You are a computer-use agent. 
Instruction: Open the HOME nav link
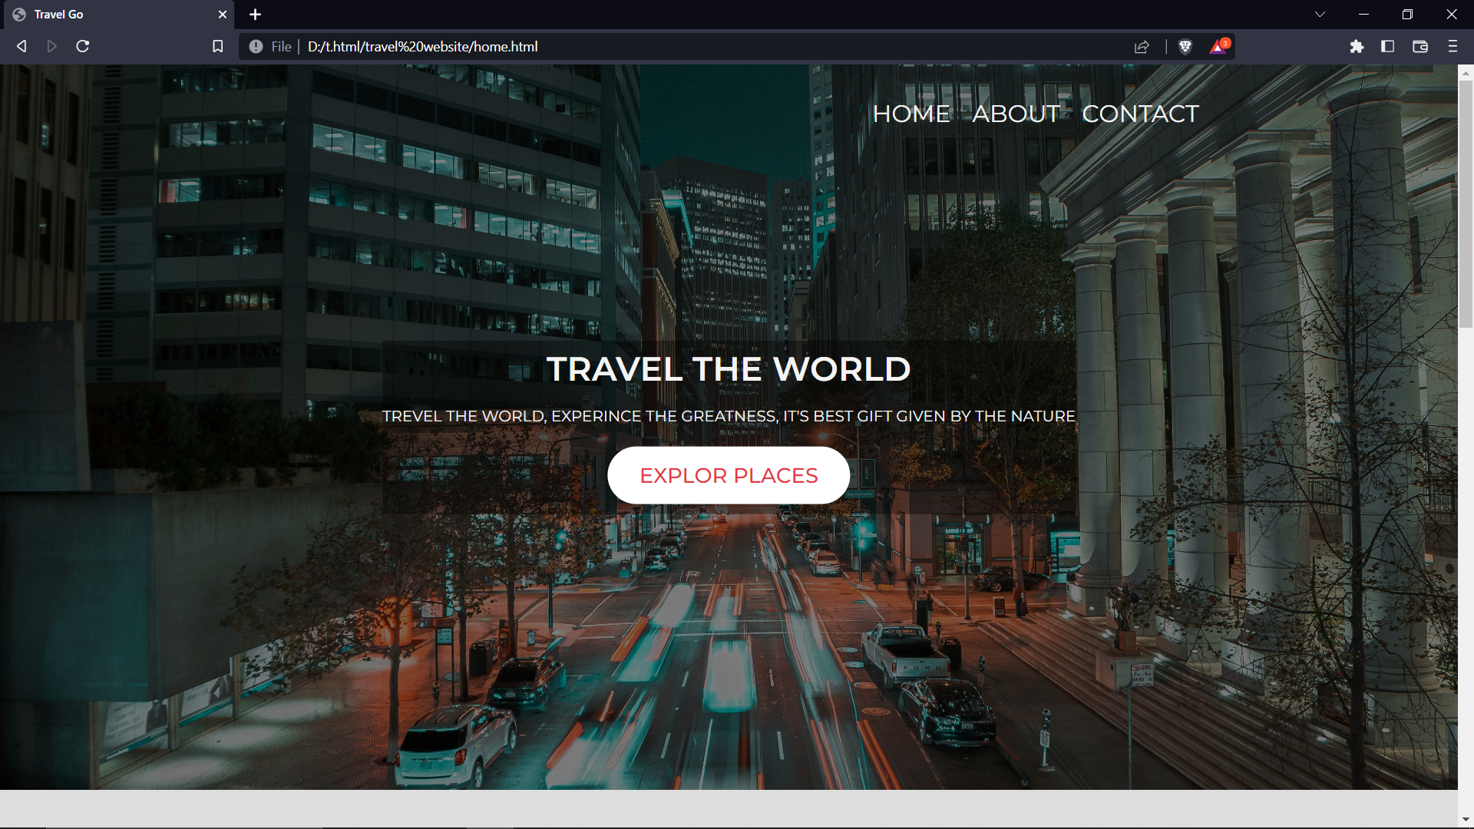[x=911, y=114]
